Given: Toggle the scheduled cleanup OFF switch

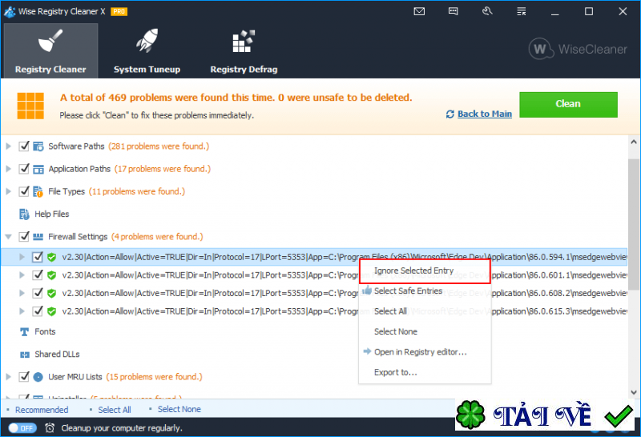Looking at the screenshot, I should (x=22, y=428).
